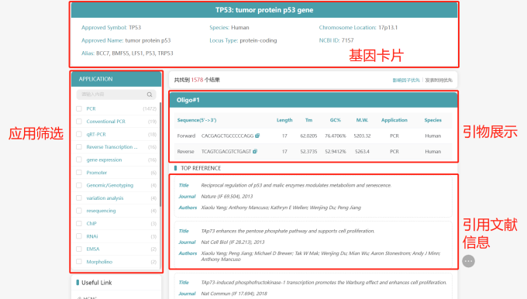Screen dimensions: 527x299
Task: Click the Locus Type protein-coding value
Action: [x=258, y=40]
